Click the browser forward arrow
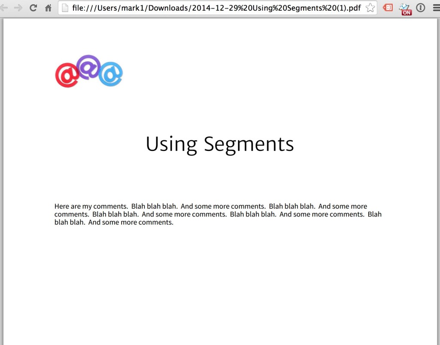This screenshot has height=345, width=440. [18, 8]
